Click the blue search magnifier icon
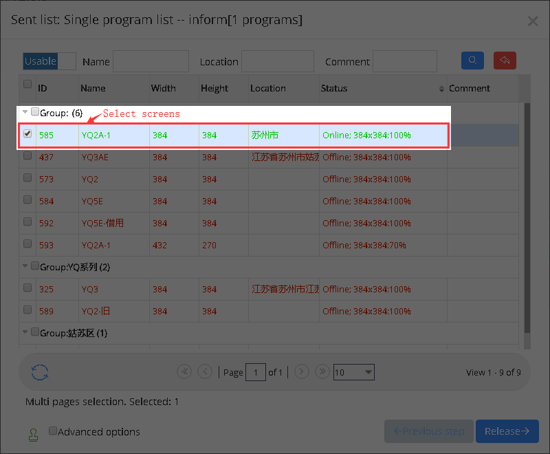The width and height of the screenshot is (550, 454). pyautogui.click(x=472, y=61)
